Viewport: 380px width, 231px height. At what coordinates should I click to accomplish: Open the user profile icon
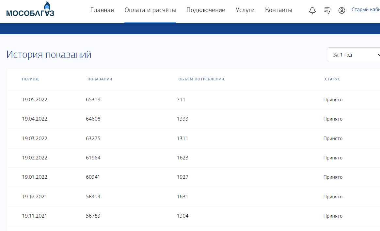tap(342, 10)
